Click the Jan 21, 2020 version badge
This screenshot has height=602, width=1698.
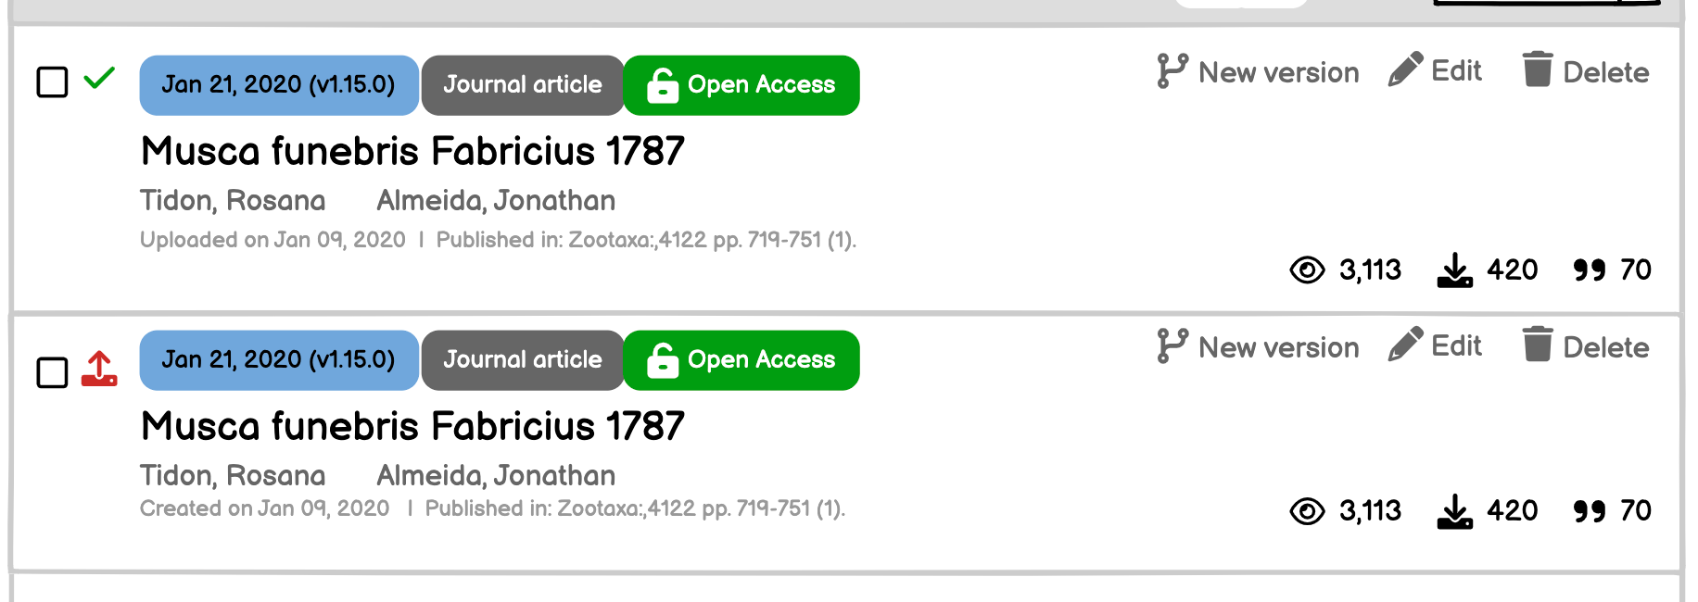(278, 84)
